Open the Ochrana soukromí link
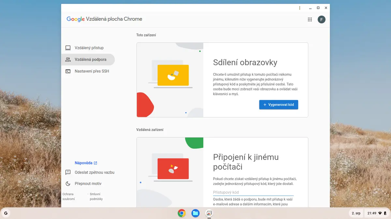 [68, 197]
